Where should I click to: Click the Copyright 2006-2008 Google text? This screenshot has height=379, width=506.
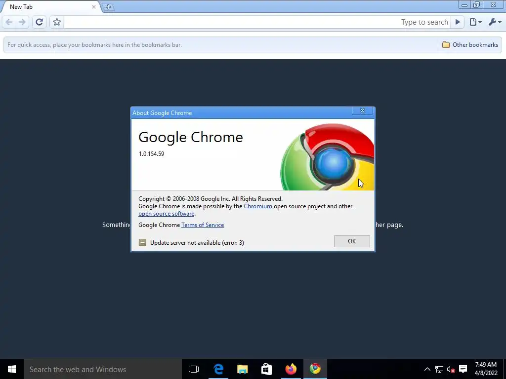click(x=211, y=199)
